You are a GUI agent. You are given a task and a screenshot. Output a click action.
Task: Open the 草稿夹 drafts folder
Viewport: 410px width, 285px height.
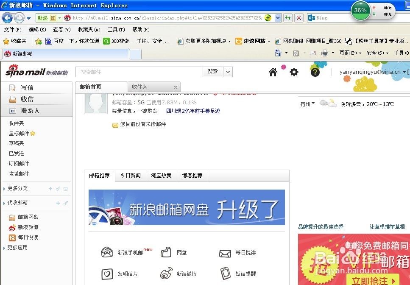[x=16, y=143]
